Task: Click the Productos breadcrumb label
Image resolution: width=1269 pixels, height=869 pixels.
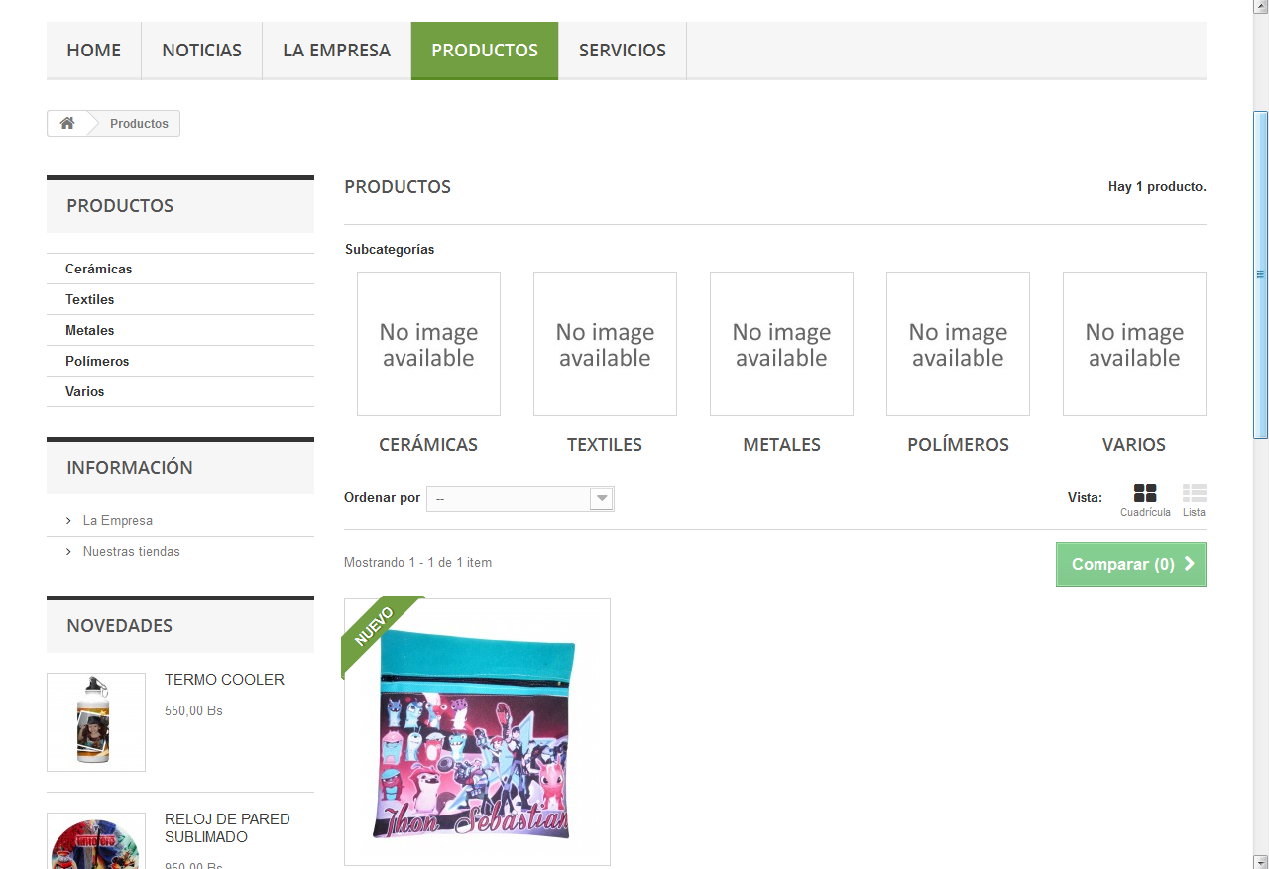Action: (x=139, y=124)
